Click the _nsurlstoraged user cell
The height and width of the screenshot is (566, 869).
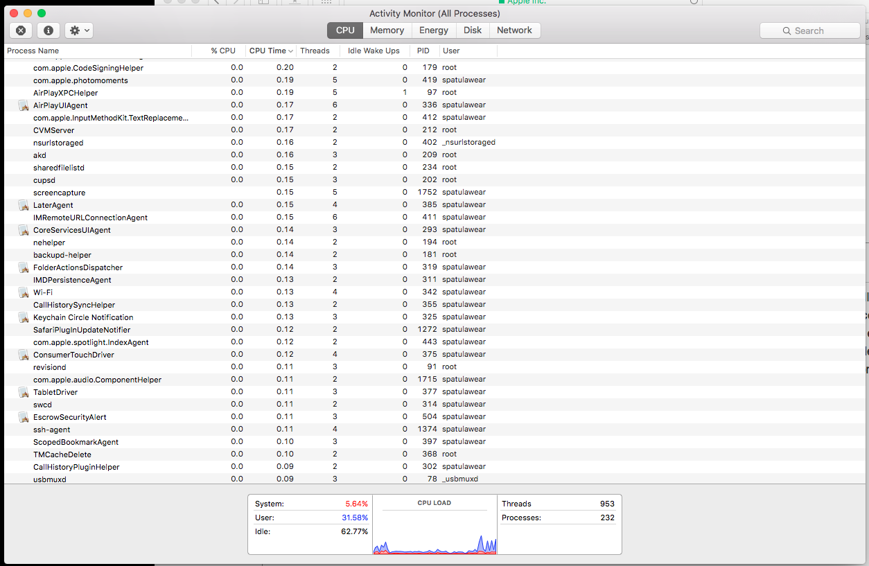point(468,143)
